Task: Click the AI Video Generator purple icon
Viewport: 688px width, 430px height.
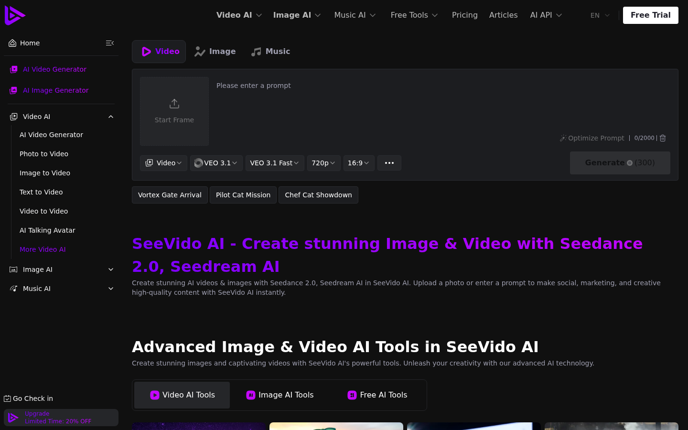Action: [14, 69]
